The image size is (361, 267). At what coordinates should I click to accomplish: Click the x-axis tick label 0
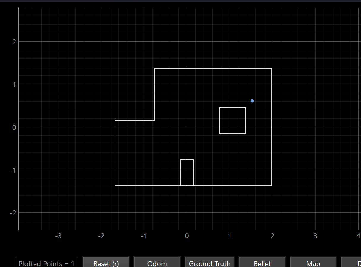click(x=187, y=236)
